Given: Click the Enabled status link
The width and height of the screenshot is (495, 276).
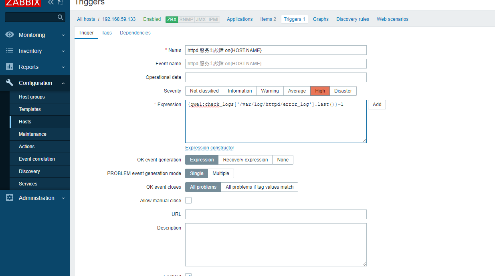Looking at the screenshot, I should [152, 19].
